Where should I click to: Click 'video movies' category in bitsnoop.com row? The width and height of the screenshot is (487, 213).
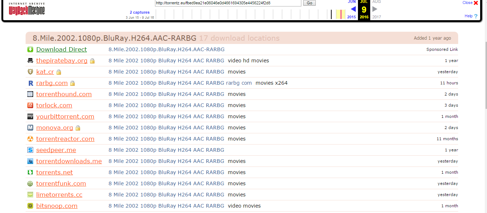coord(244,206)
